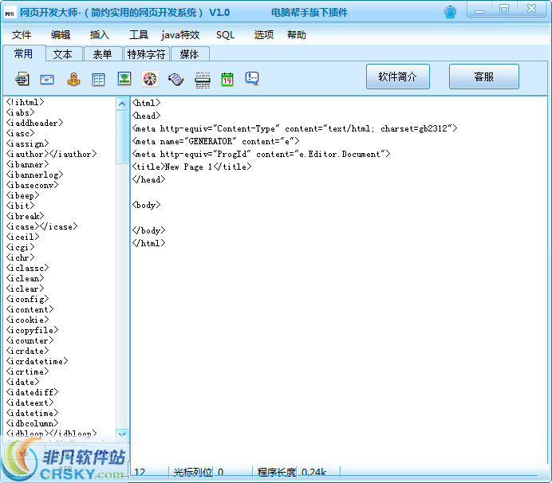552x483 pixels.
Task: Switch to the 特殊字符 tab
Action: click(147, 54)
